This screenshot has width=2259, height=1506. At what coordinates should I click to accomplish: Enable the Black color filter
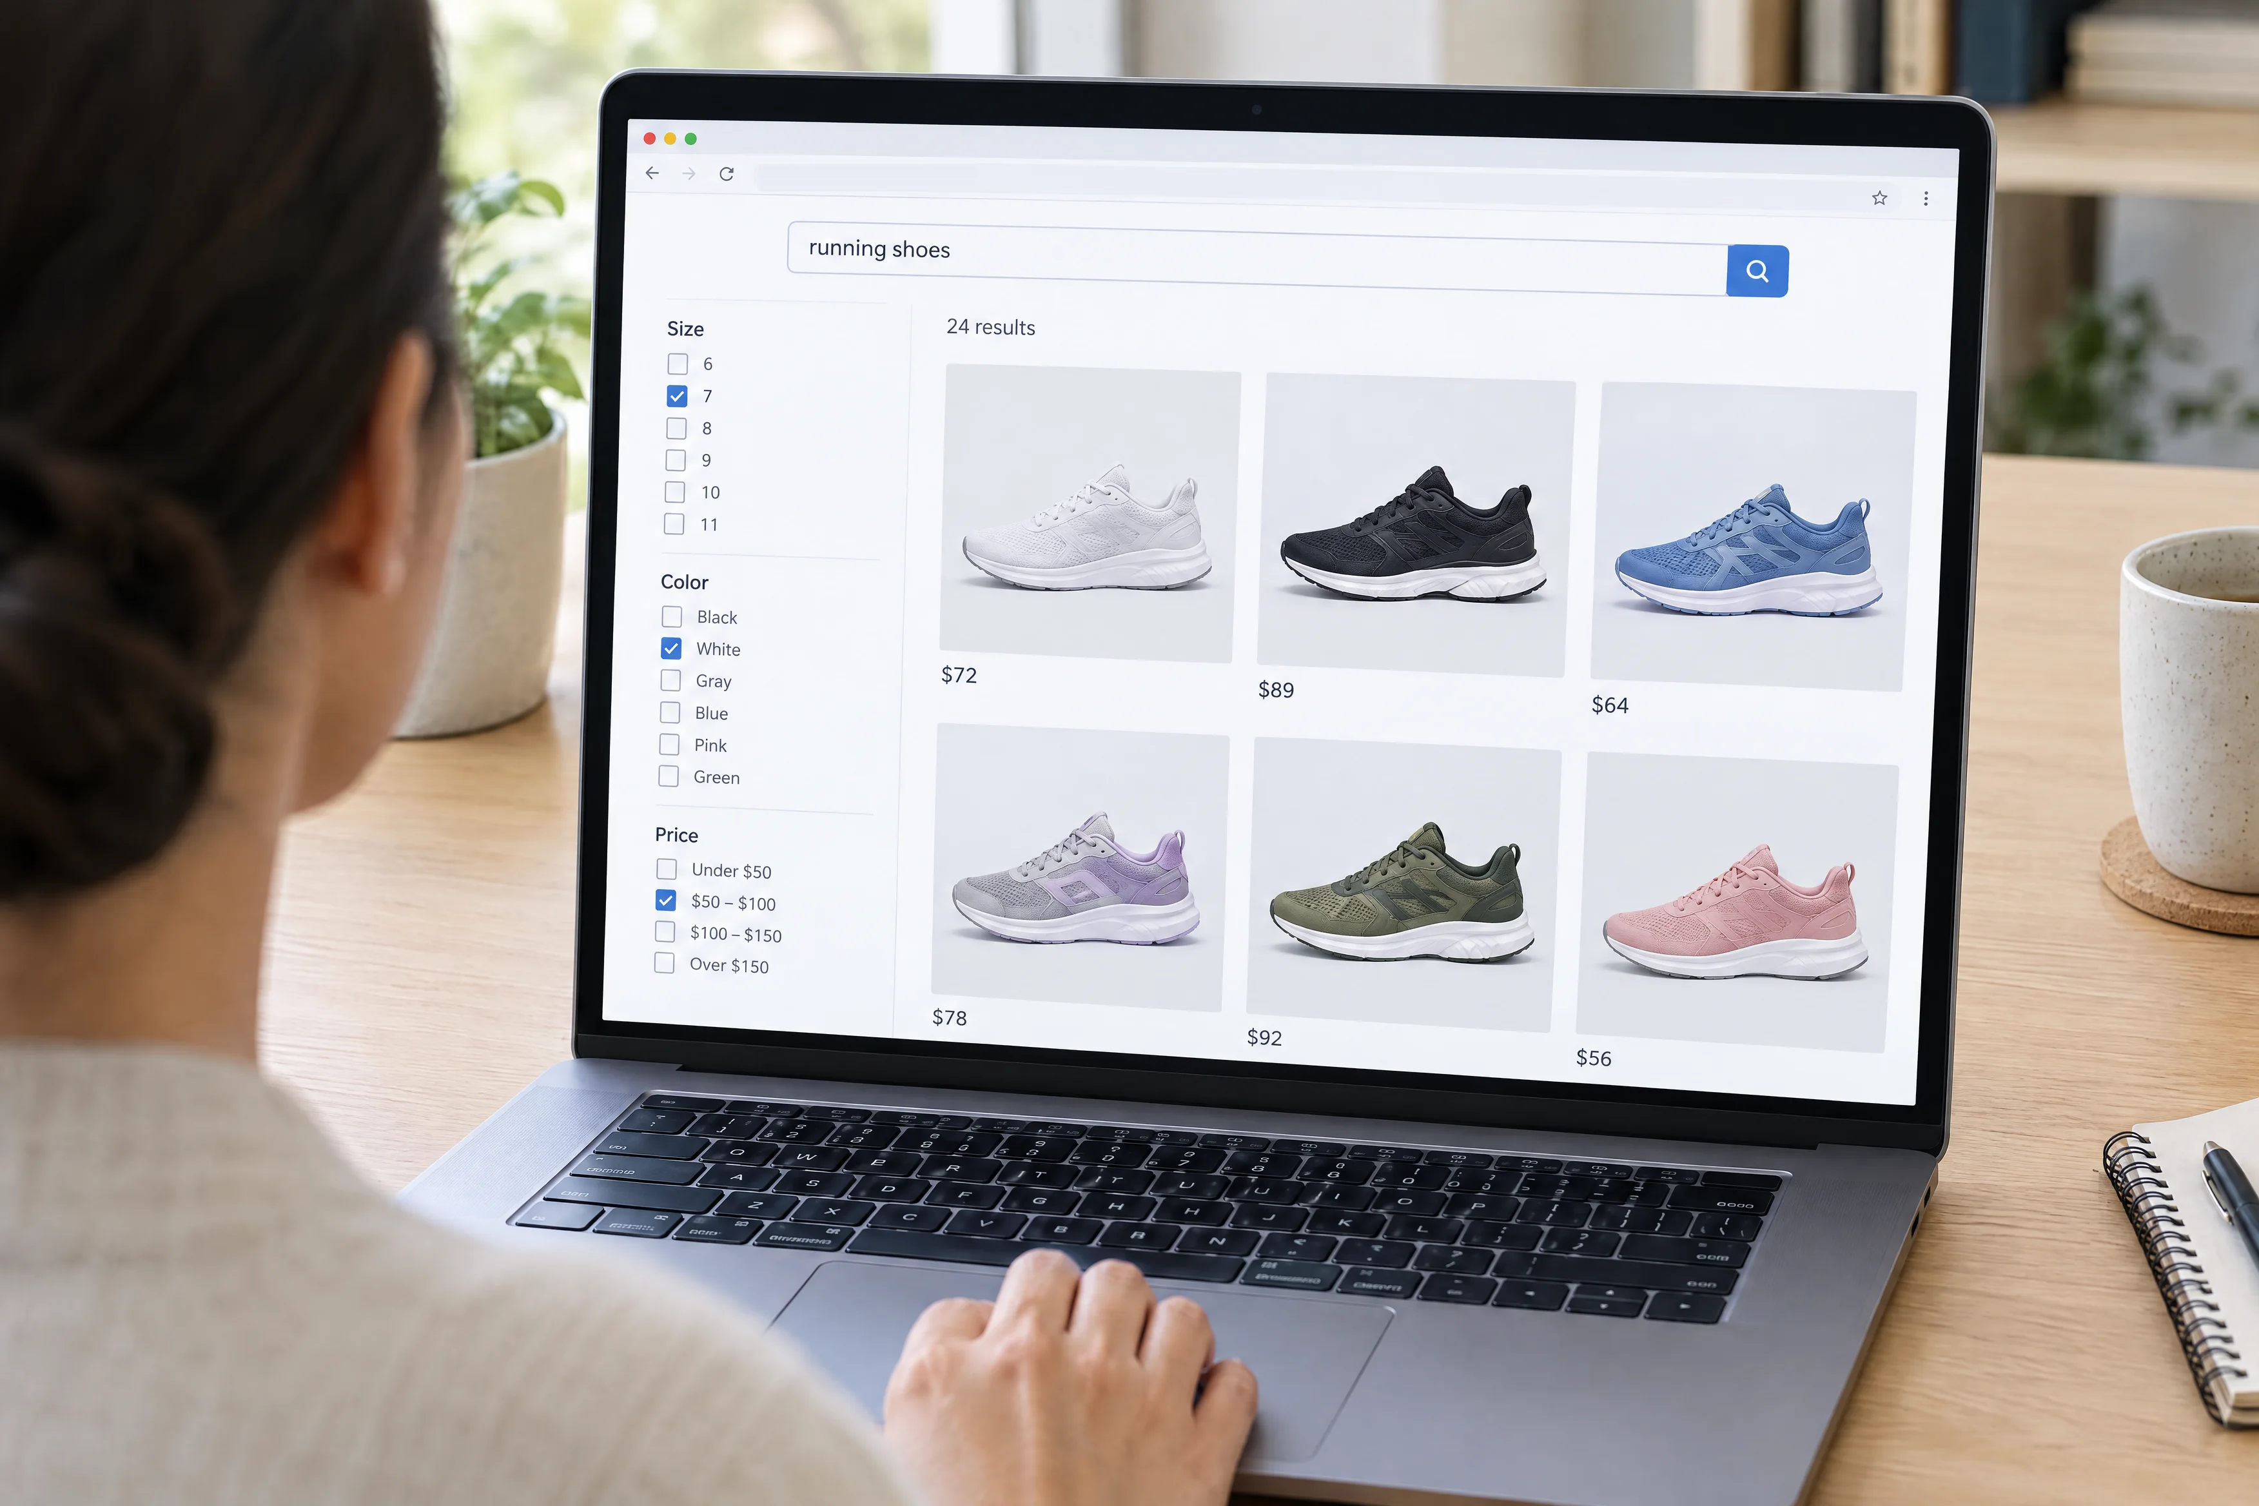(671, 616)
